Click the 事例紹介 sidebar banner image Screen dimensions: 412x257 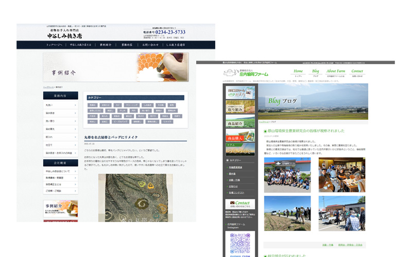61,209
